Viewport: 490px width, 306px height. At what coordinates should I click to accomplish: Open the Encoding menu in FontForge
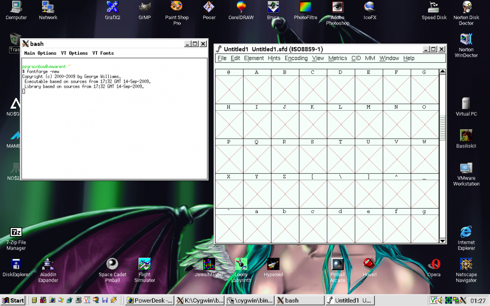click(x=296, y=58)
